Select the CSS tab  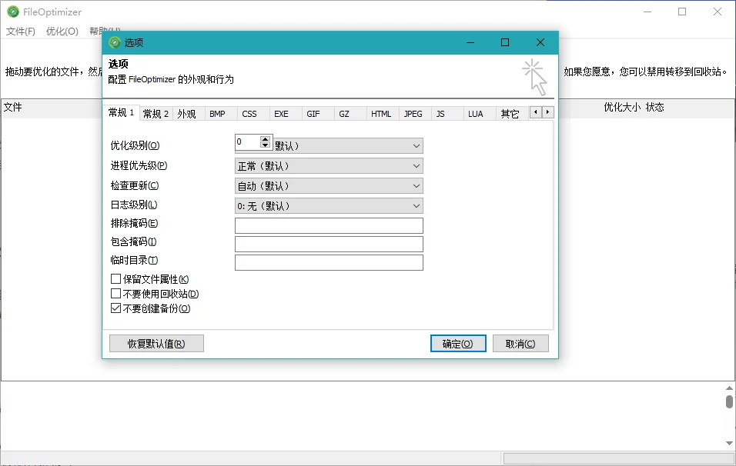249,114
